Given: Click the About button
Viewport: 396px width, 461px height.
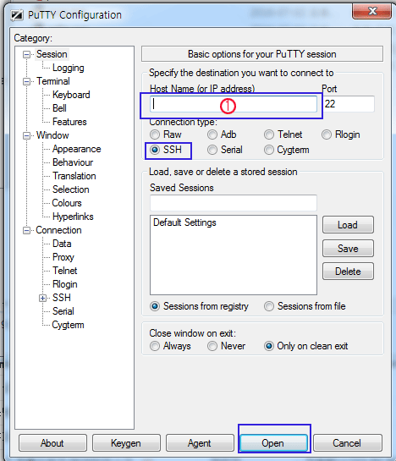Looking at the screenshot, I should 52,443.
